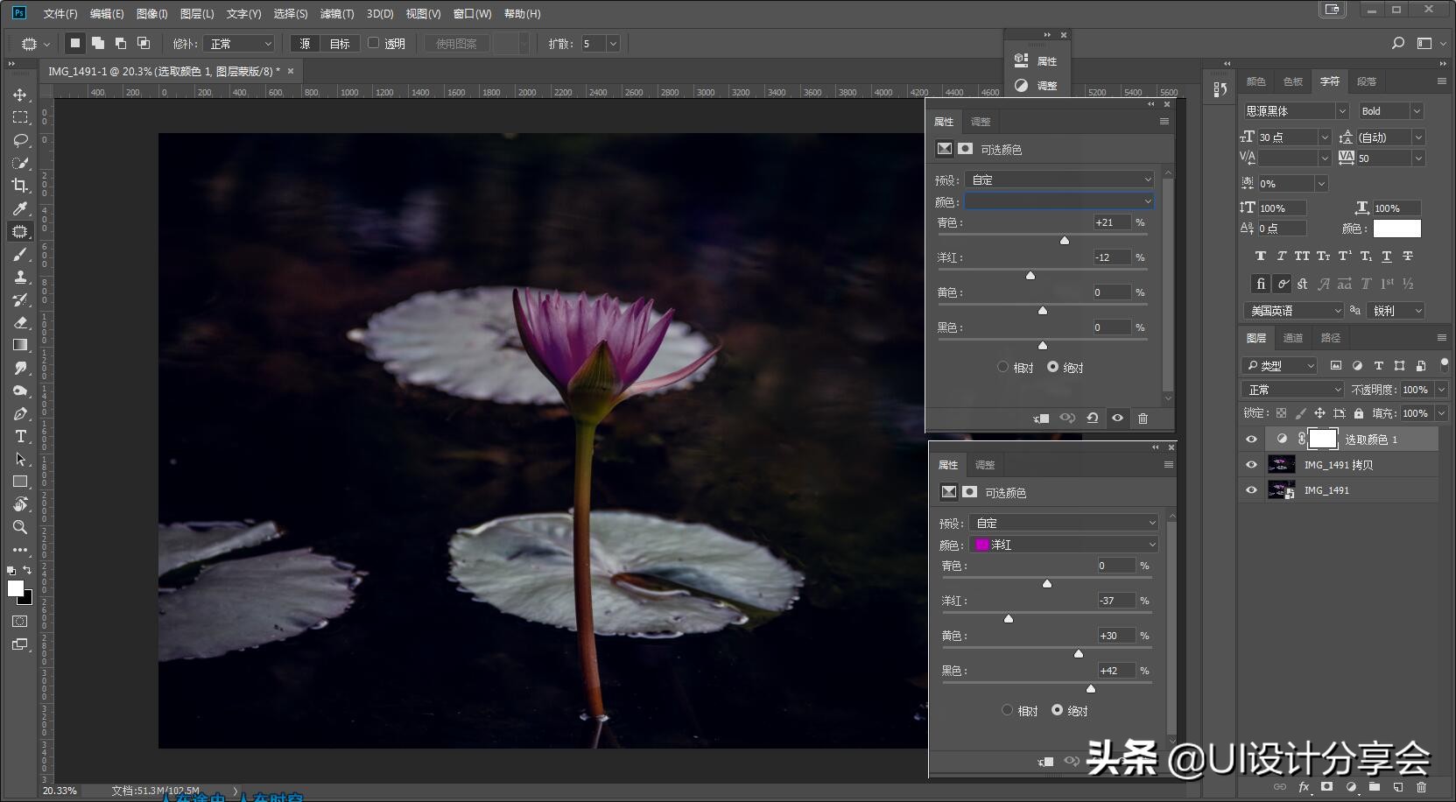Viewport: 1456px width, 802px height.
Task: Open the 滤镜(T) menu
Action: [x=337, y=14]
